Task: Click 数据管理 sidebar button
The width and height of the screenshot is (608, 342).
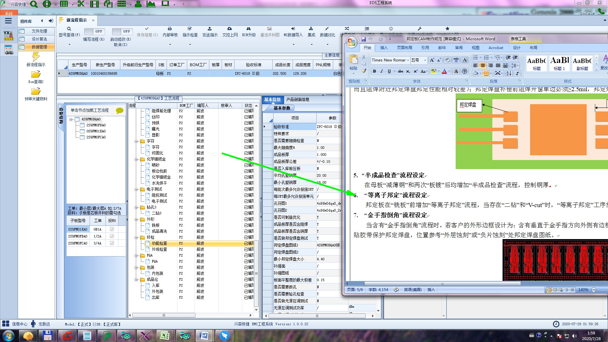Action: click(39, 47)
